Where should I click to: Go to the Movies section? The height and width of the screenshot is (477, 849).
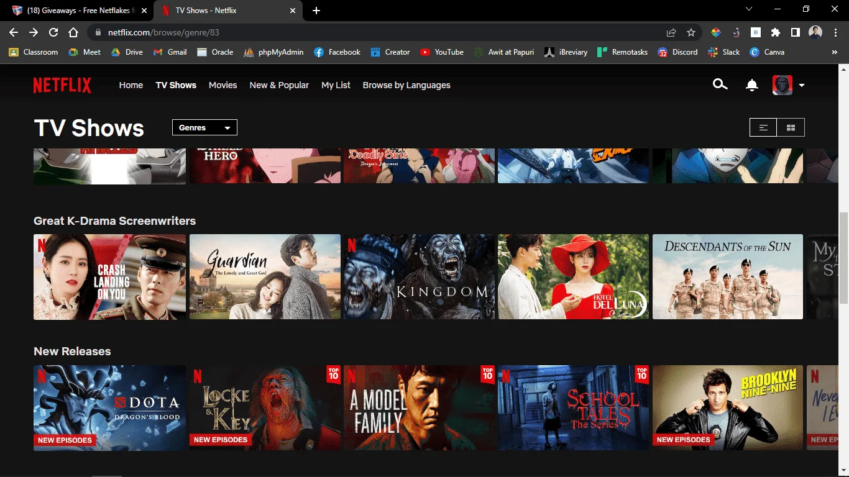tap(223, 85)
